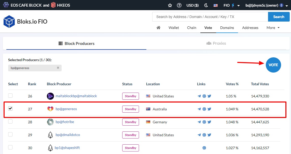Open website globe for bp@dmaildotco

click(204, 135)
